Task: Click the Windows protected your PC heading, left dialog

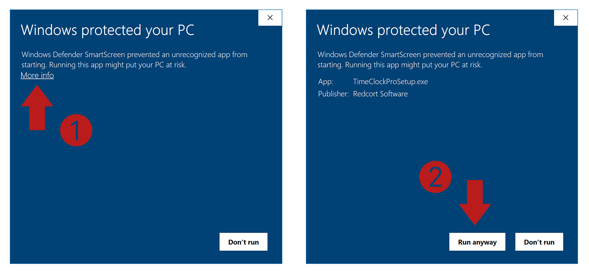Action: (x=108, y=30)
